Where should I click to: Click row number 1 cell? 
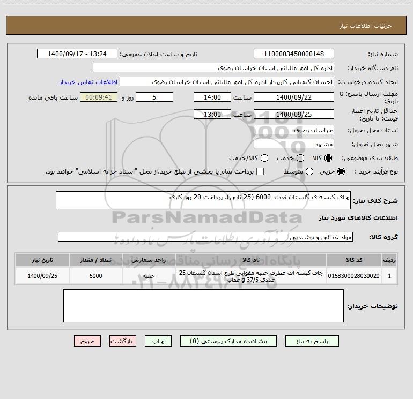(x=389, y=276)
